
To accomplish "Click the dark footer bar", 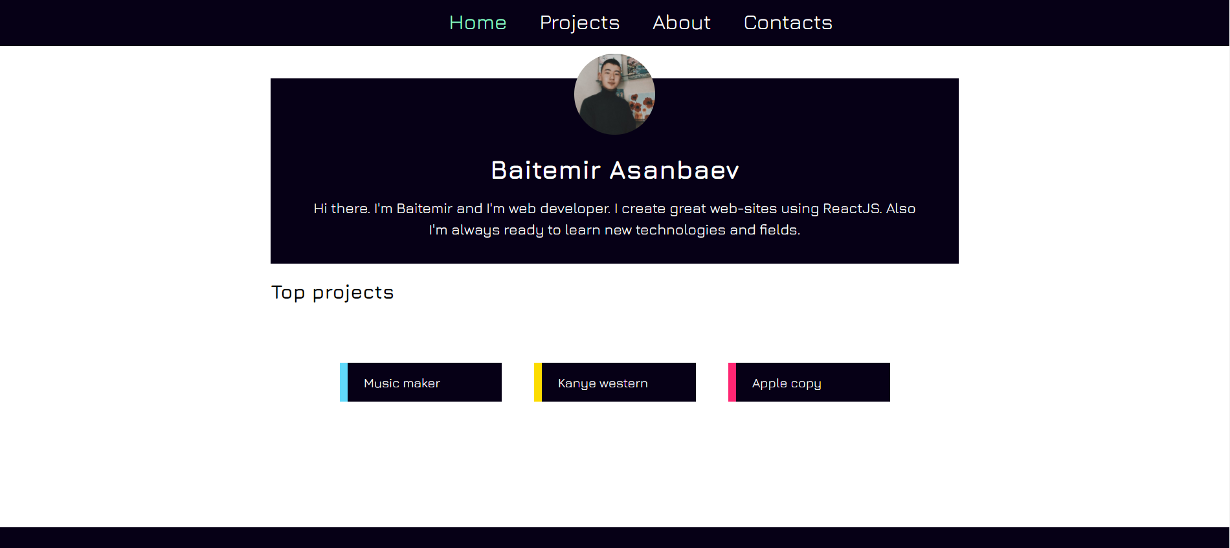I will 614,538.
